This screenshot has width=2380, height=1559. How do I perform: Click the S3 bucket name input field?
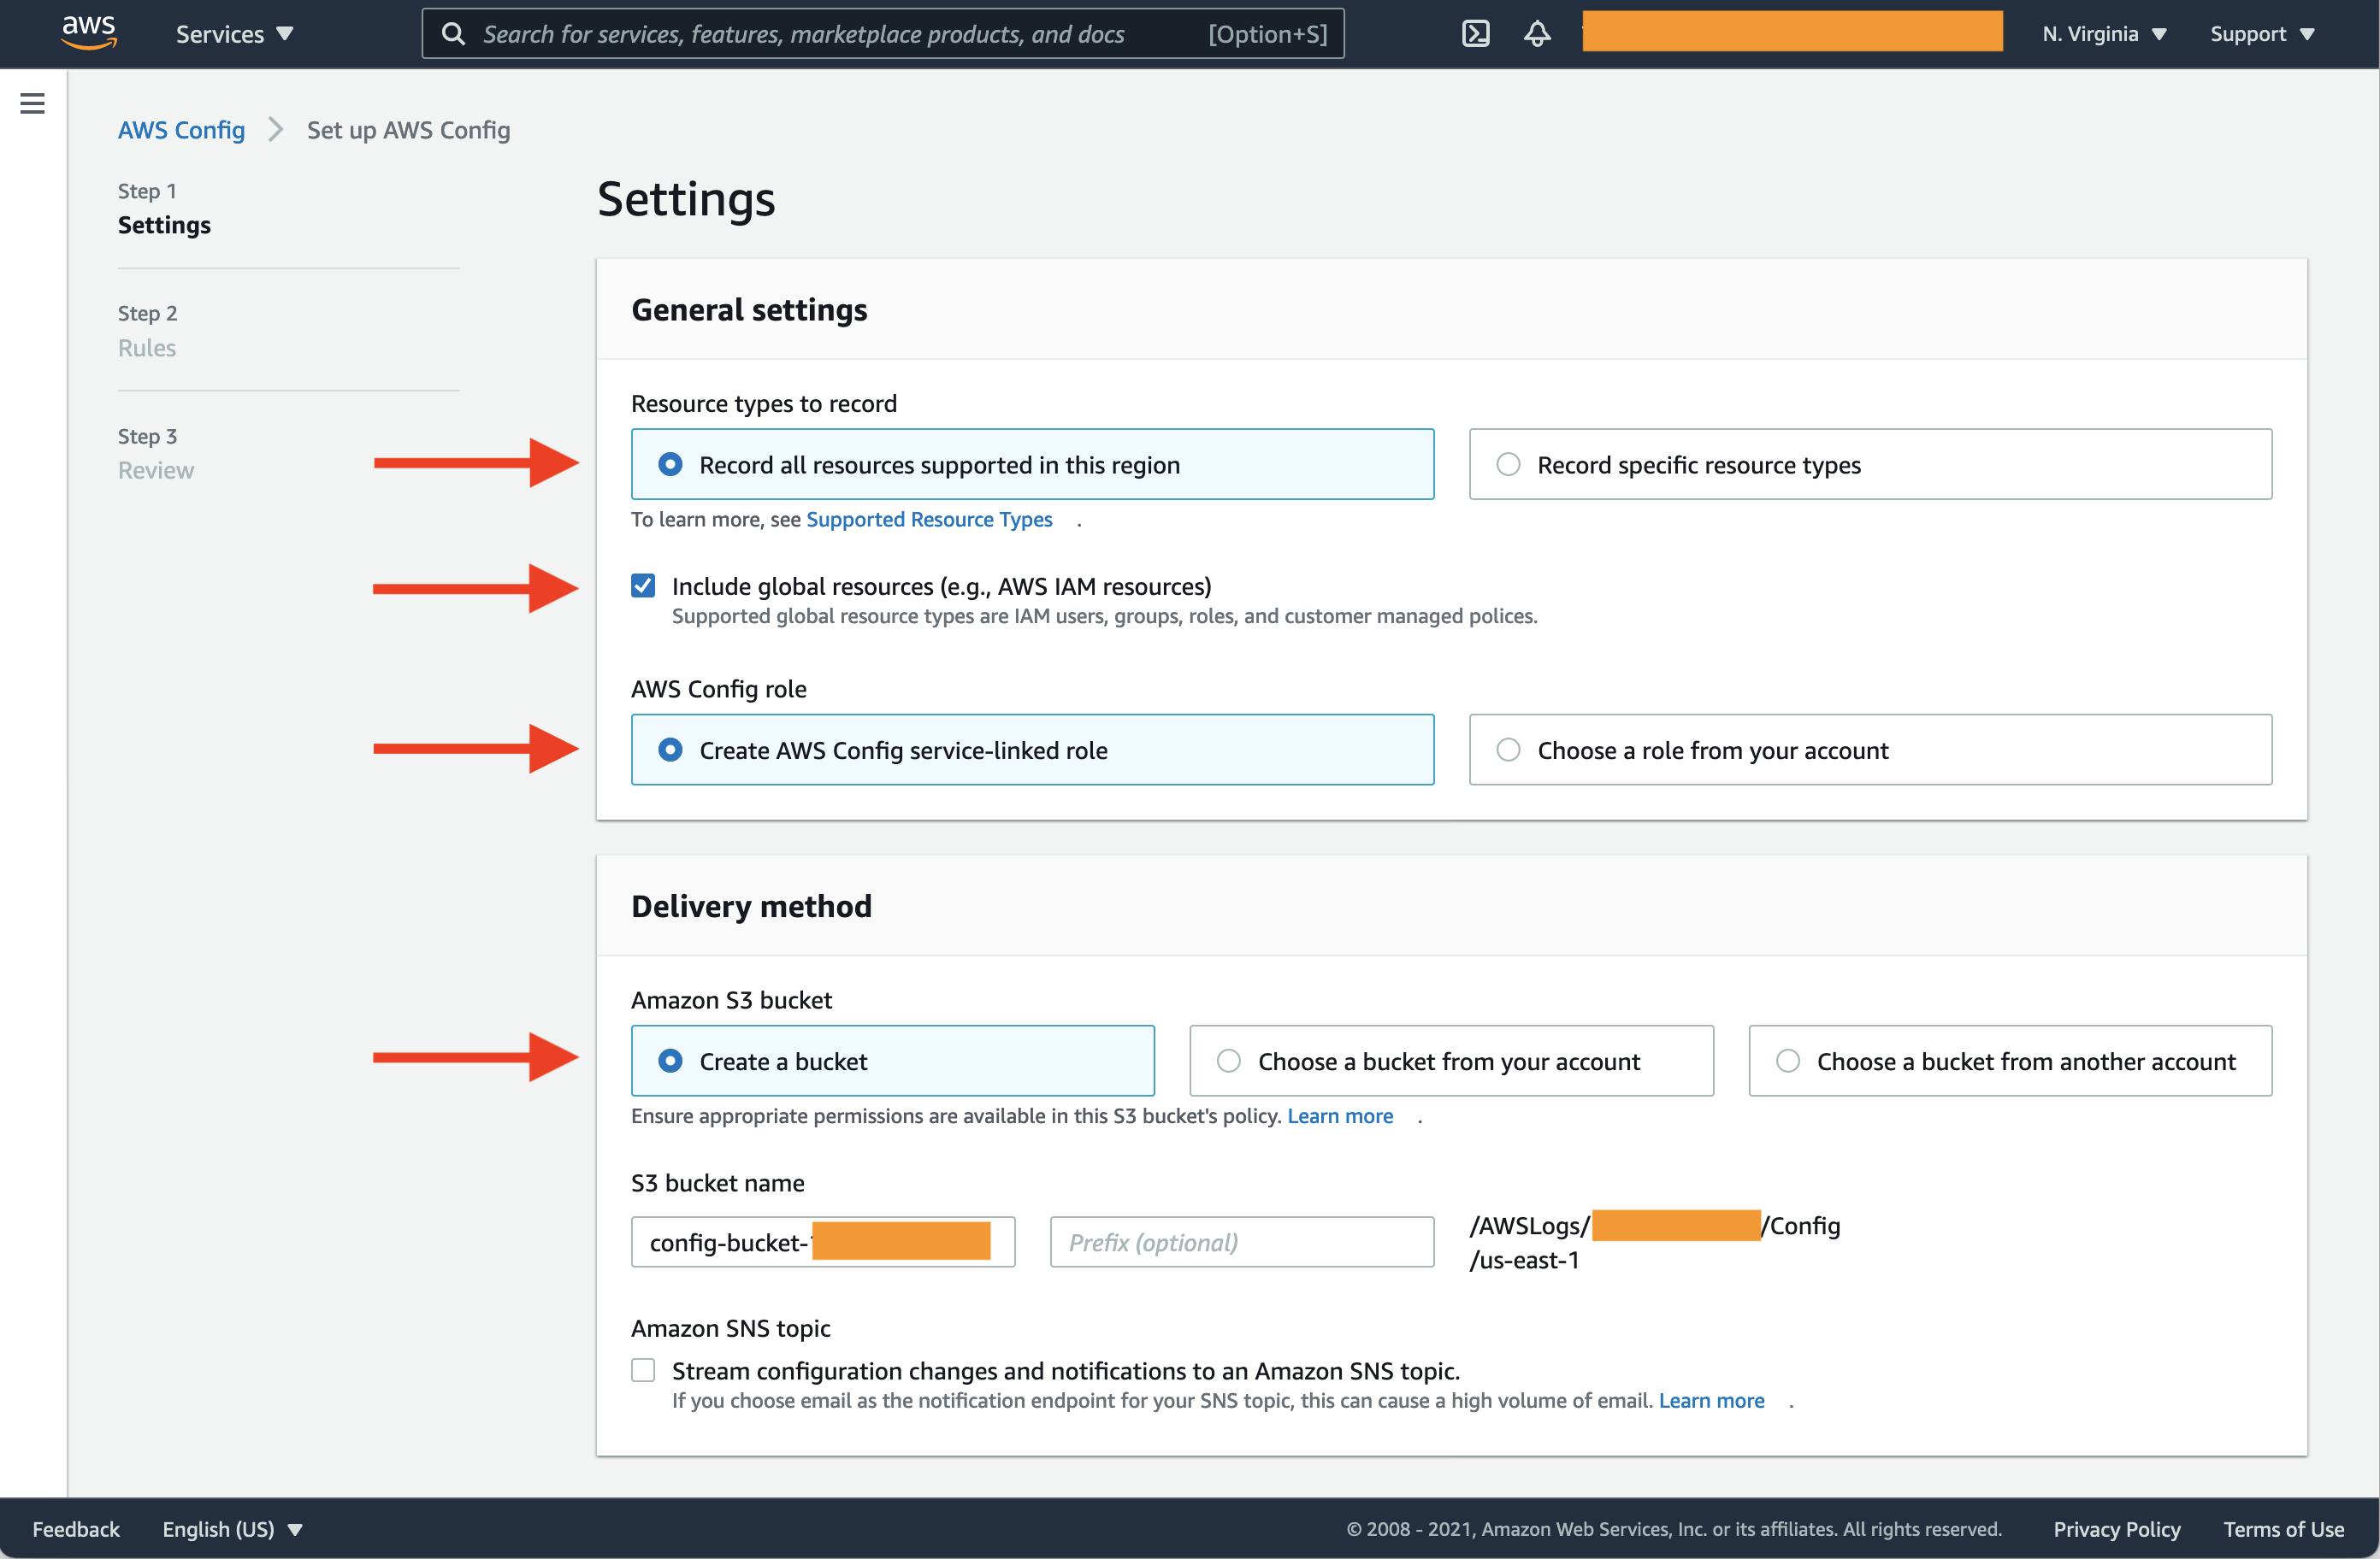pyautogui.click(x=823, y=1242)
